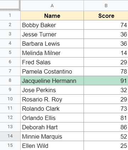The image size is (128, 150).
Task: Select row 8 header
Action: (x=10, y=80)
